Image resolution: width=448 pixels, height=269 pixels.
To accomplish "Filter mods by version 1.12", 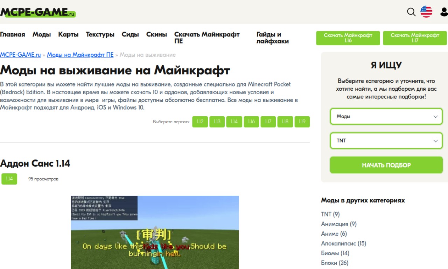I will (x=200, y=122).
